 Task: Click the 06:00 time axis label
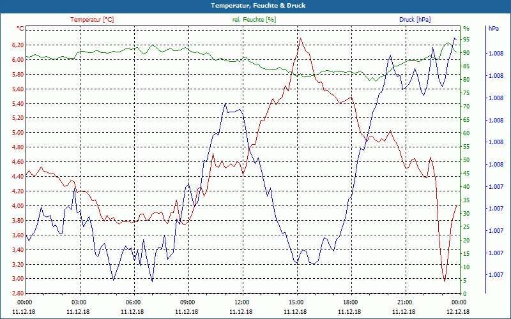click(133, 302)
